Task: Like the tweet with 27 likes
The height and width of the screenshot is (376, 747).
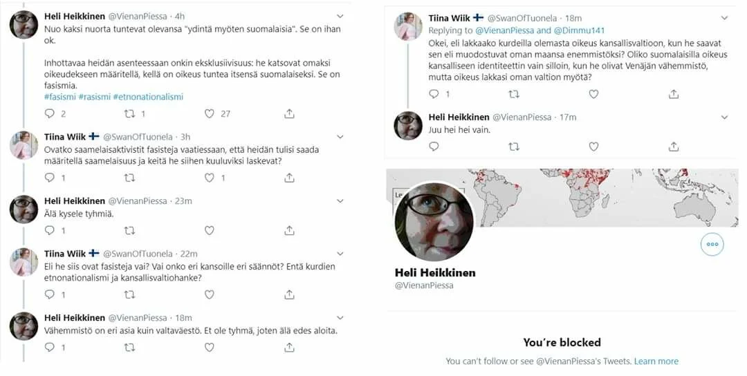Action: pos(210,114)
